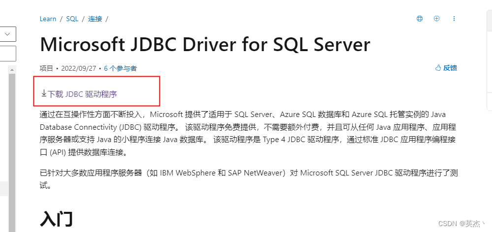Screen dimensions: 492x232
Task: Open the language globe icon
Action: (x=420, y=19)
